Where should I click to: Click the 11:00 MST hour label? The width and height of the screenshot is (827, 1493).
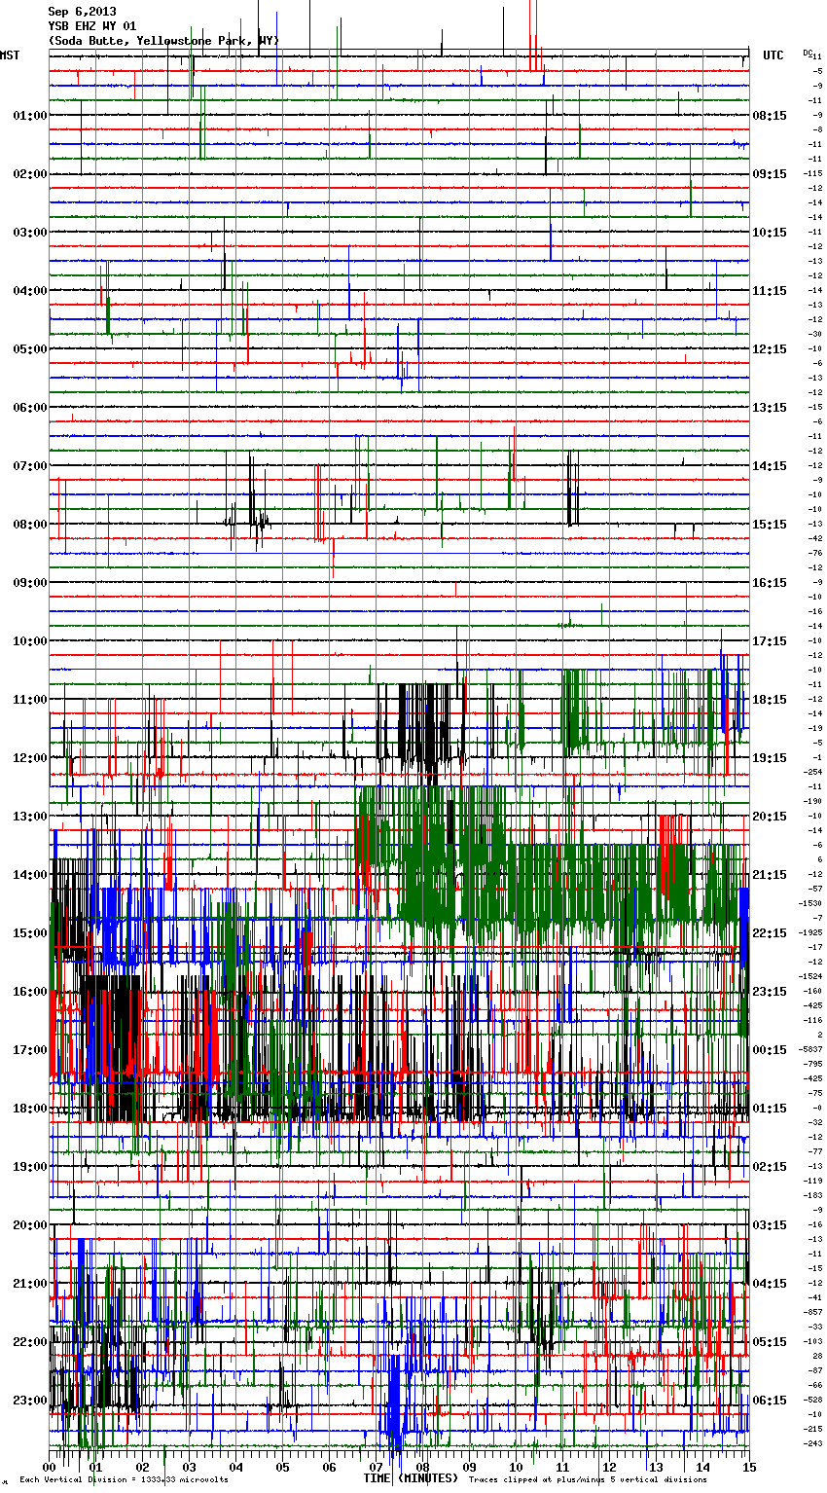[30, 700]
